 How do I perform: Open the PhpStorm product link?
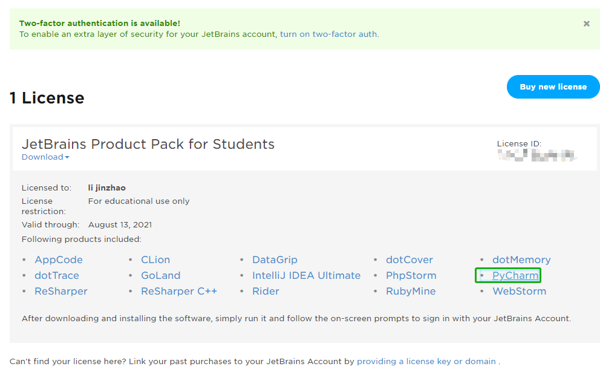click(411, 275)
